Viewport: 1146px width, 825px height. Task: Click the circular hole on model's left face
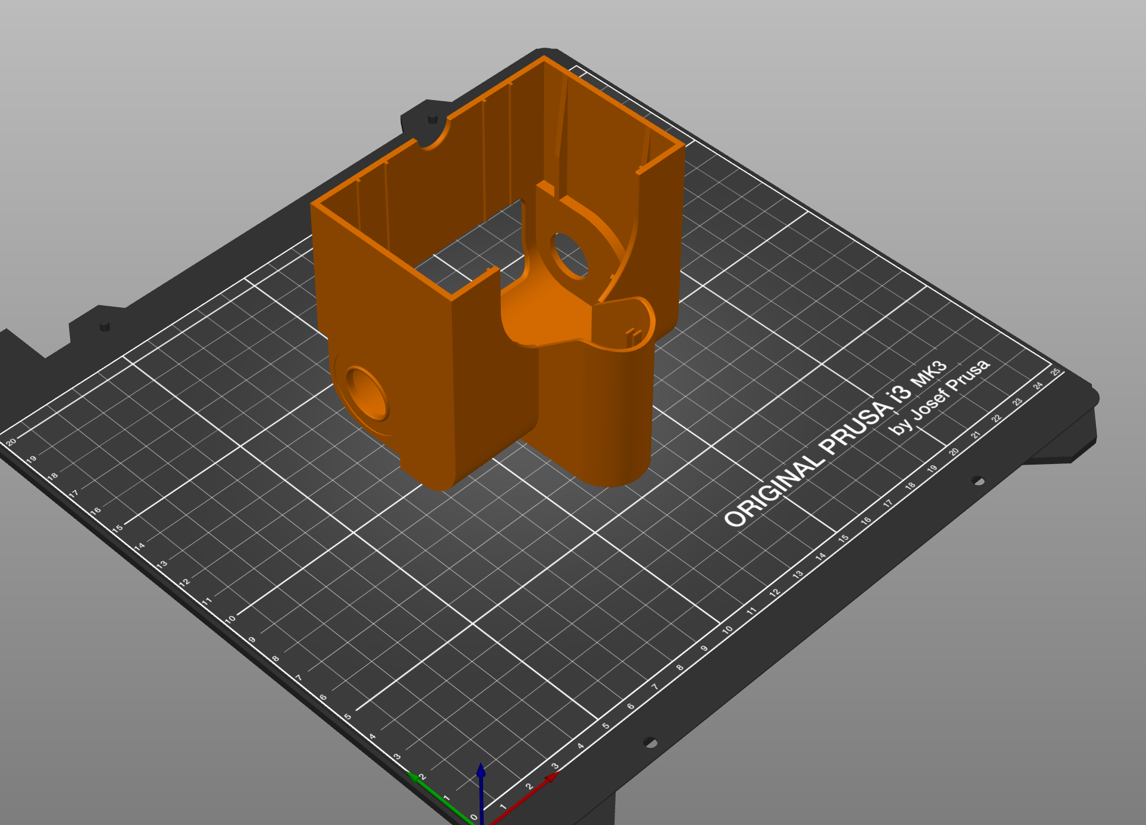(367, 393)
